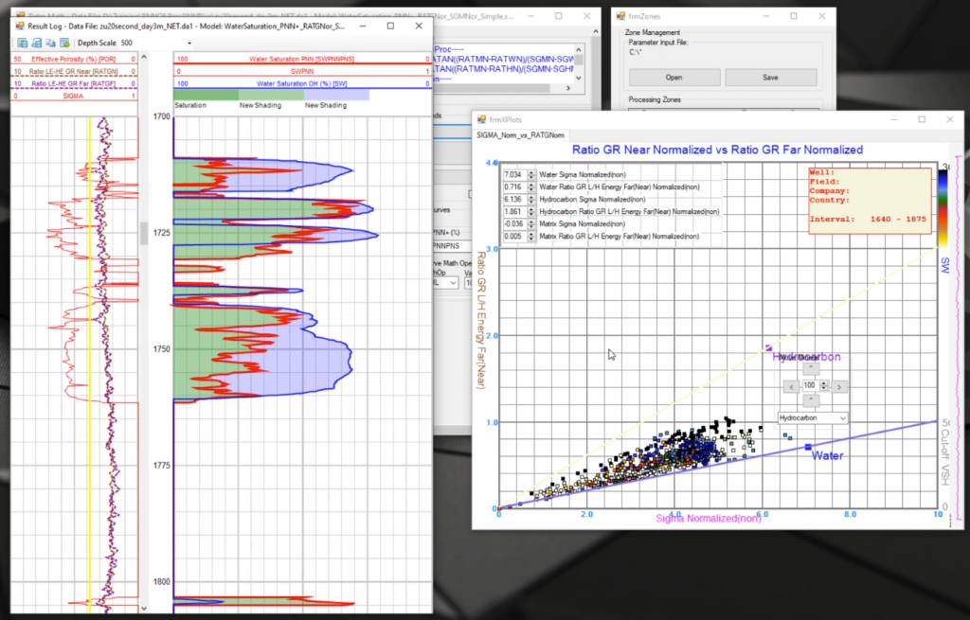Click the Result Log scroll-down arrow
The width and height of the screenshot is (970, 620).
point(144,609)
